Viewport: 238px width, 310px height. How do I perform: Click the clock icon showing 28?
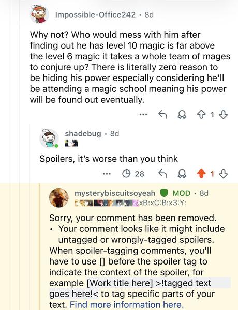point(126,174)
